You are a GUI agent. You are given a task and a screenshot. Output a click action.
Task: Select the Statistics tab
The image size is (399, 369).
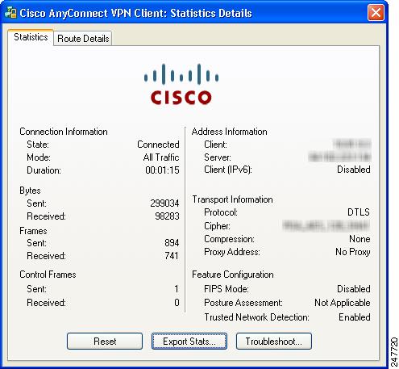[31, 37]
